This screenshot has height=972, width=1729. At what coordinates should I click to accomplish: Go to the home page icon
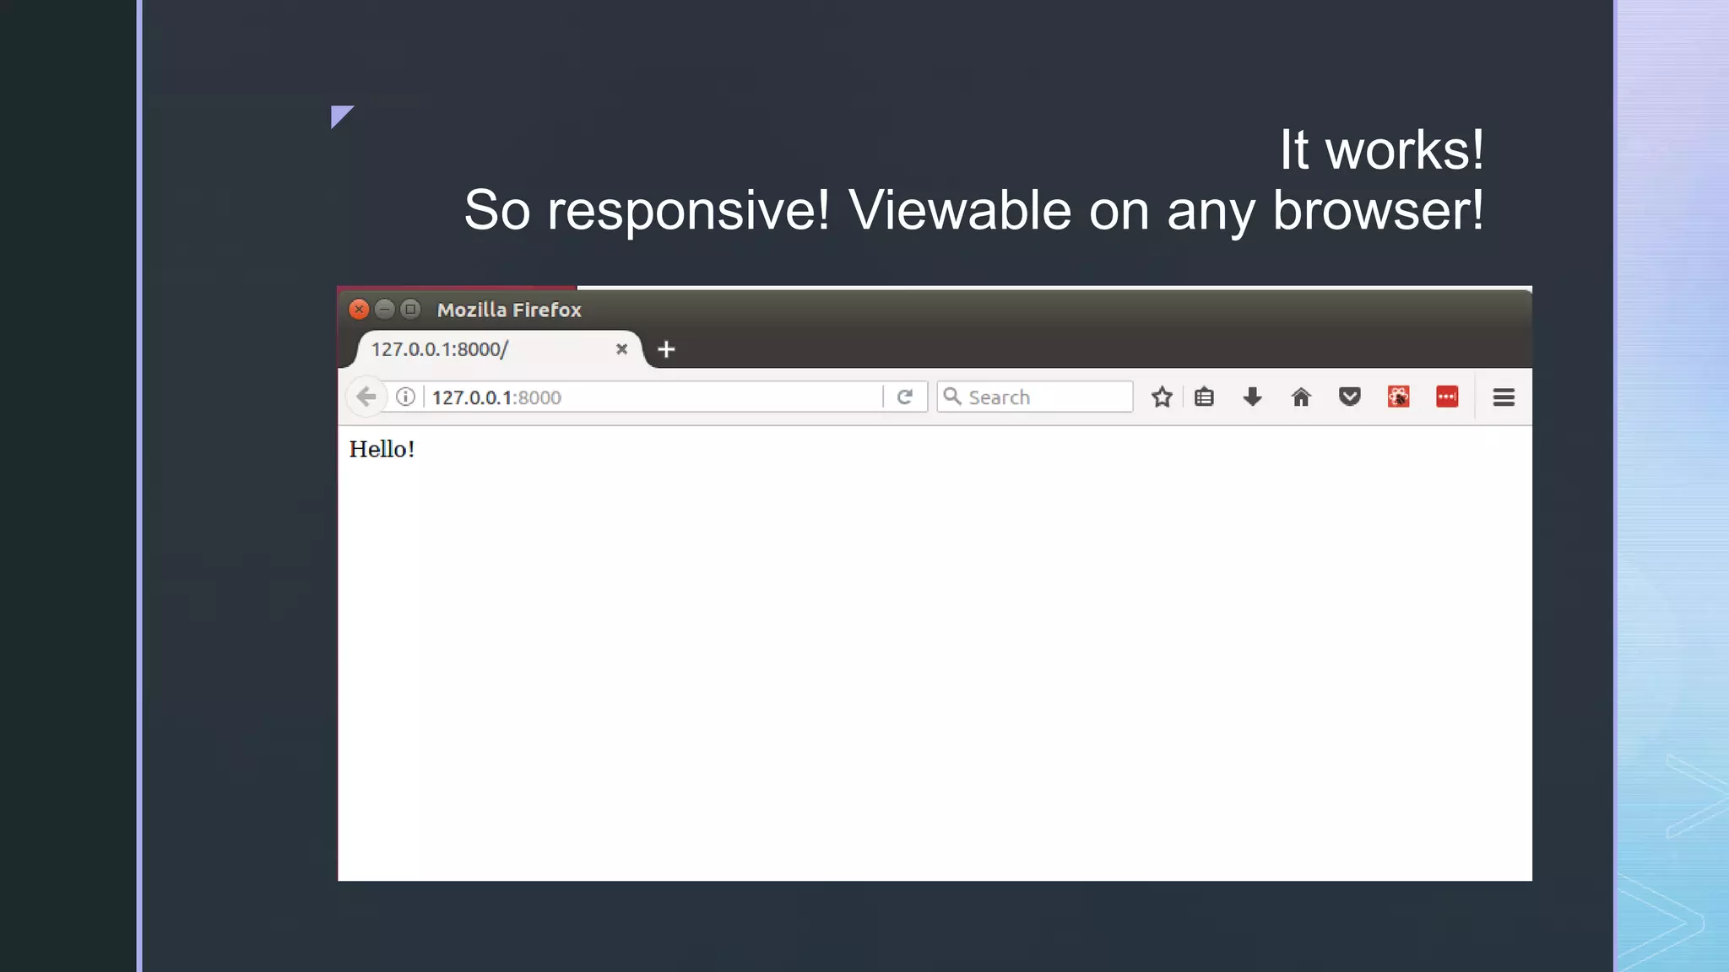(x=1301, y=397)
